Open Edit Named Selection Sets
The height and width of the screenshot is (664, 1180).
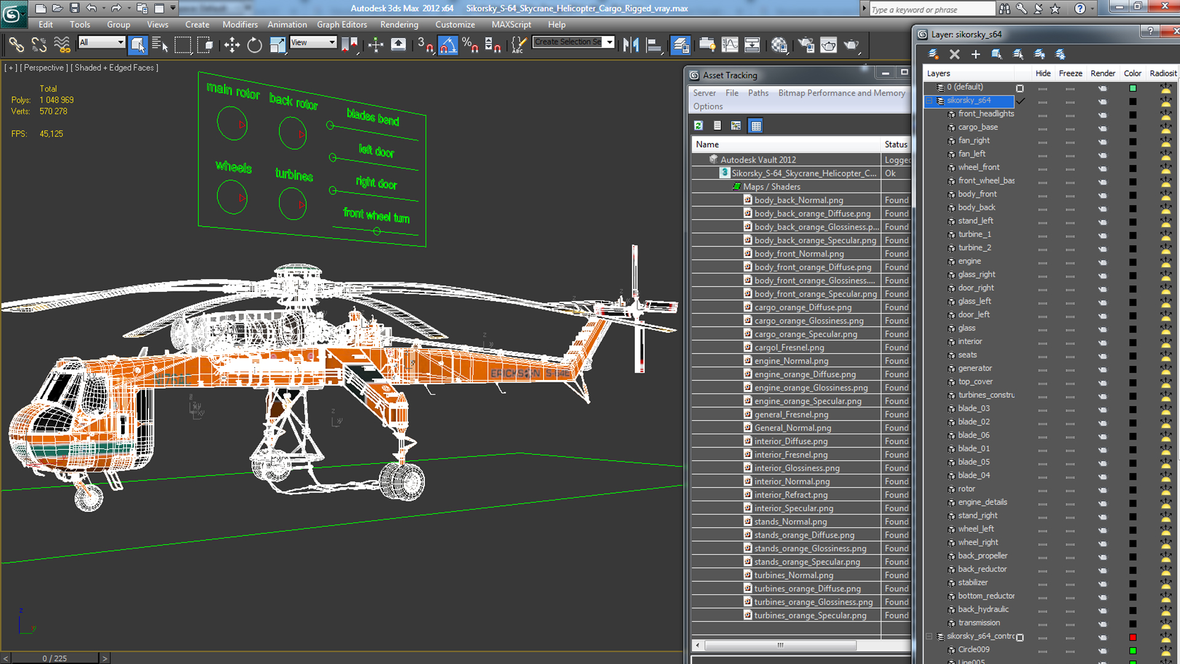coord(519,44)
